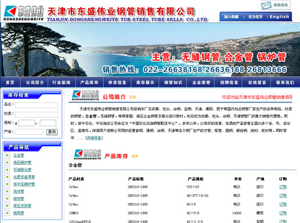The image size is (300, 223).
Task: Click the arrow icon beside 石油裂化管
Action: [7, 170]
